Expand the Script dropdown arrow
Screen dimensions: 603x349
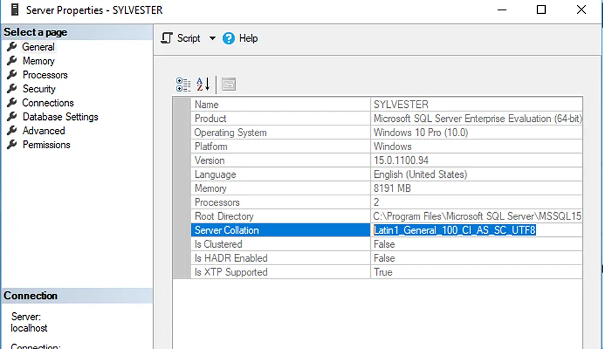point(212,39)
